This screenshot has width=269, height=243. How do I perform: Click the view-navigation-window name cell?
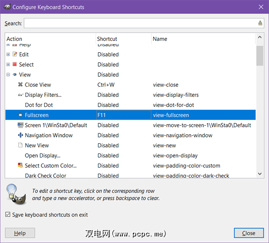click(183, 135)
